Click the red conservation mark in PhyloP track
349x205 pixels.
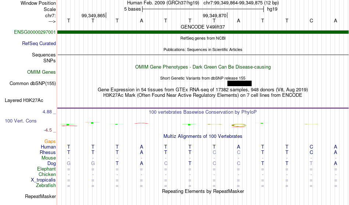point(141,123)
